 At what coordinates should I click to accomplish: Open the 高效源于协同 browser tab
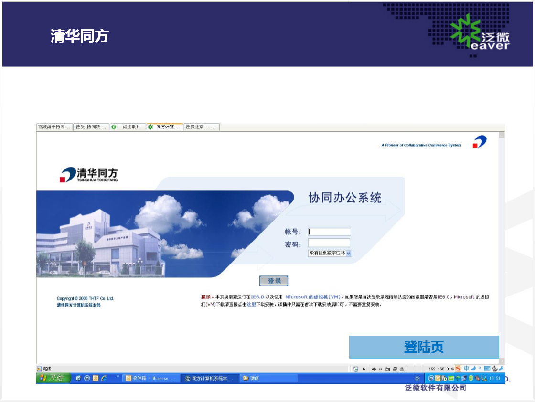tap(54, 127)
